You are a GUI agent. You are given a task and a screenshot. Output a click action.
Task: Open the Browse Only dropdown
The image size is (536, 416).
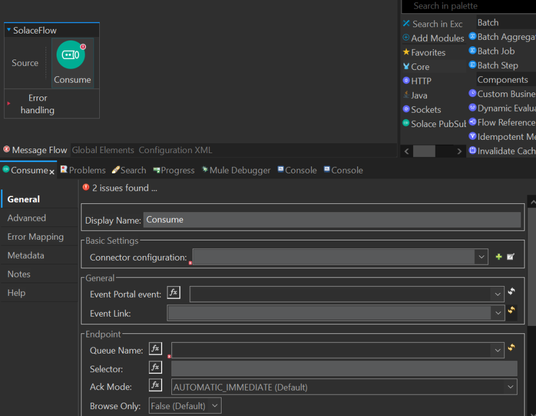(185, 406)
